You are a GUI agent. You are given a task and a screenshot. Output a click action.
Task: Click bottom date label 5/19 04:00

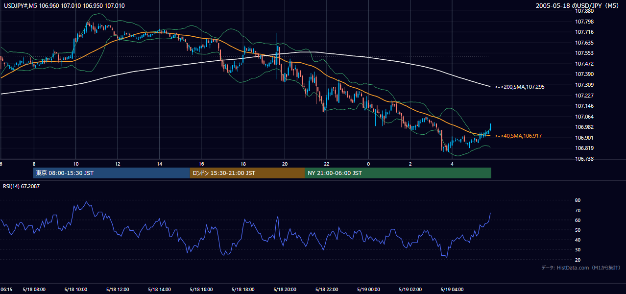point(452,289)
